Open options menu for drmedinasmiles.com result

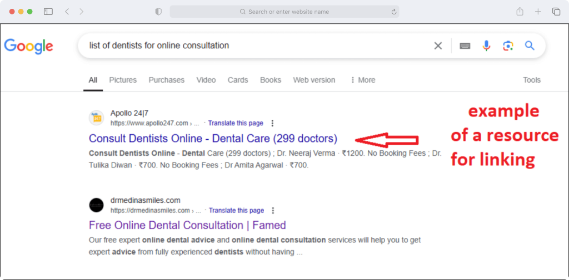(273, 211)
